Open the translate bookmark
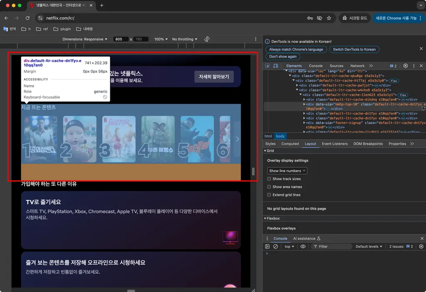This screenshot has width=426, height=292. (10, 29)
